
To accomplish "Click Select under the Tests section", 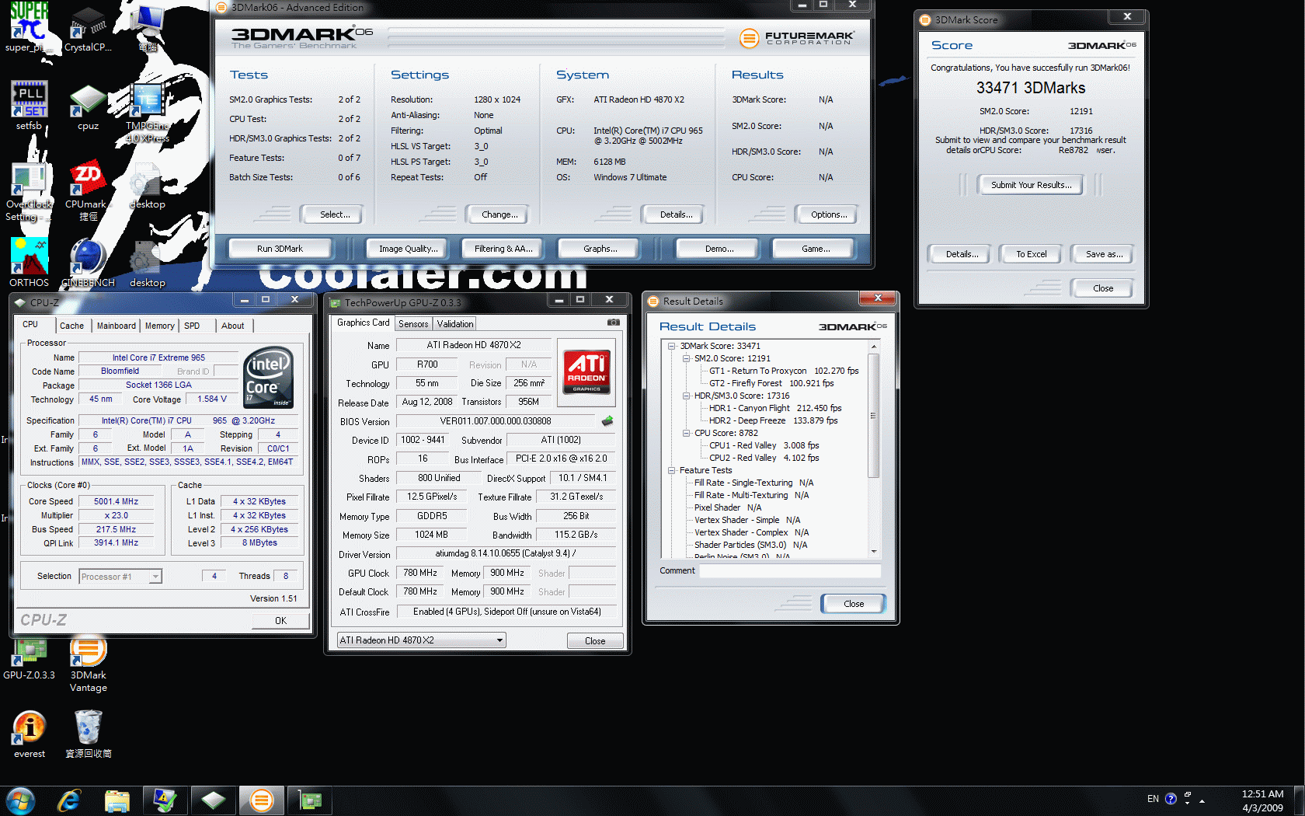I will (x=335, y=214).
